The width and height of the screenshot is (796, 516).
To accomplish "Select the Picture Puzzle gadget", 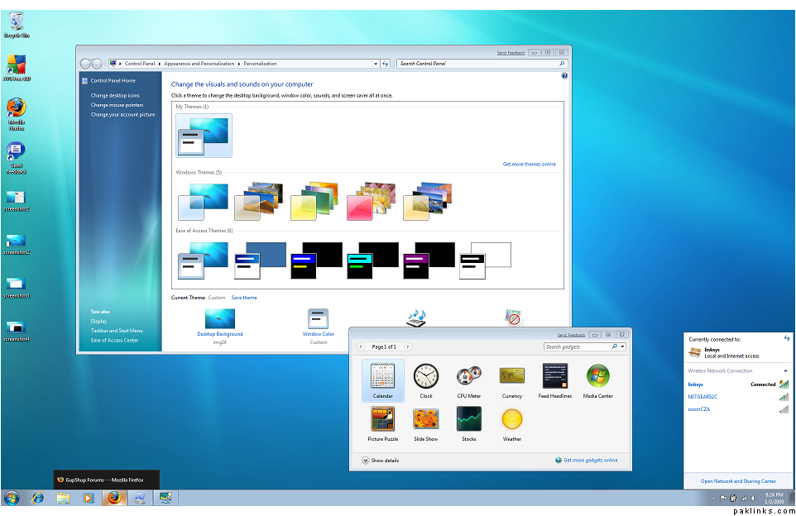I will click(383, 420).
